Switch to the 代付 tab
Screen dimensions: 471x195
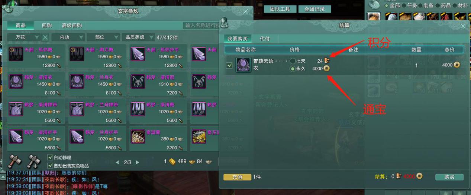(x=265, y=39)
